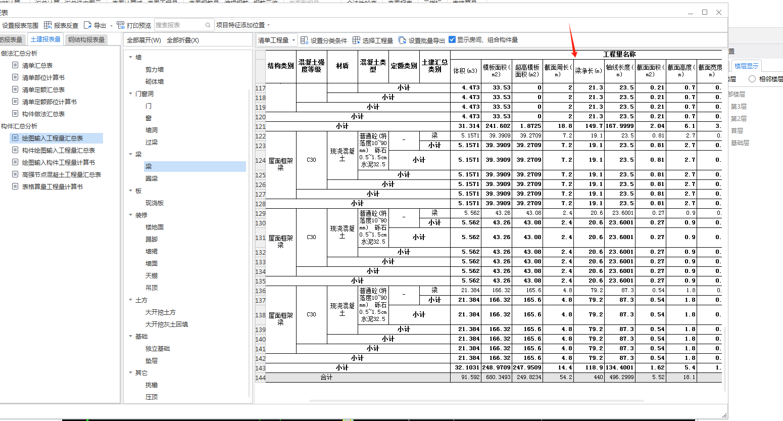Select 过梁 in the component tree
Viewport: 783px width, 421px height.
coord(152,143)
